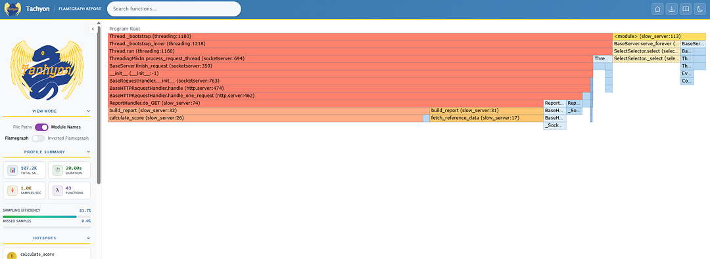The height and width of the screenshot is (259, 710).
Task: Collapse the Profile Summary section
Action: click(x=88, y=152)
